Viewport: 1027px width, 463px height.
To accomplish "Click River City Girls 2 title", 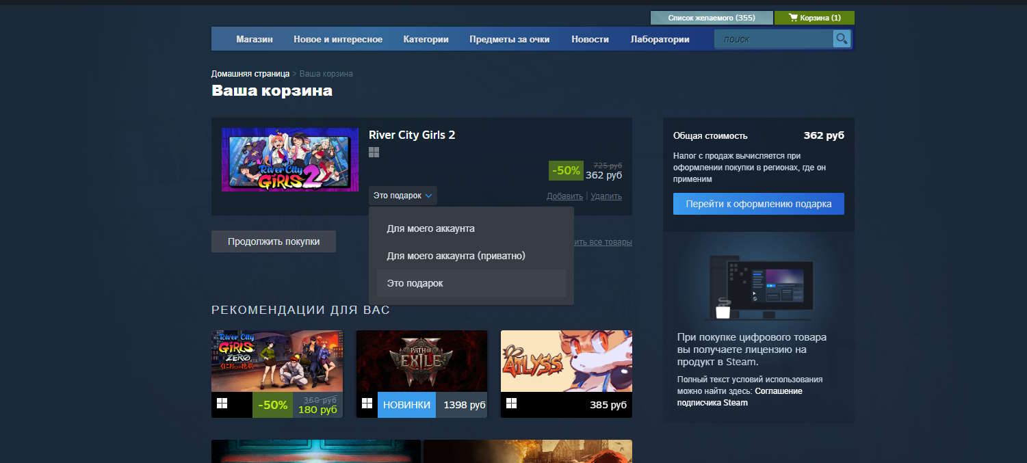I will coord(412,135).
